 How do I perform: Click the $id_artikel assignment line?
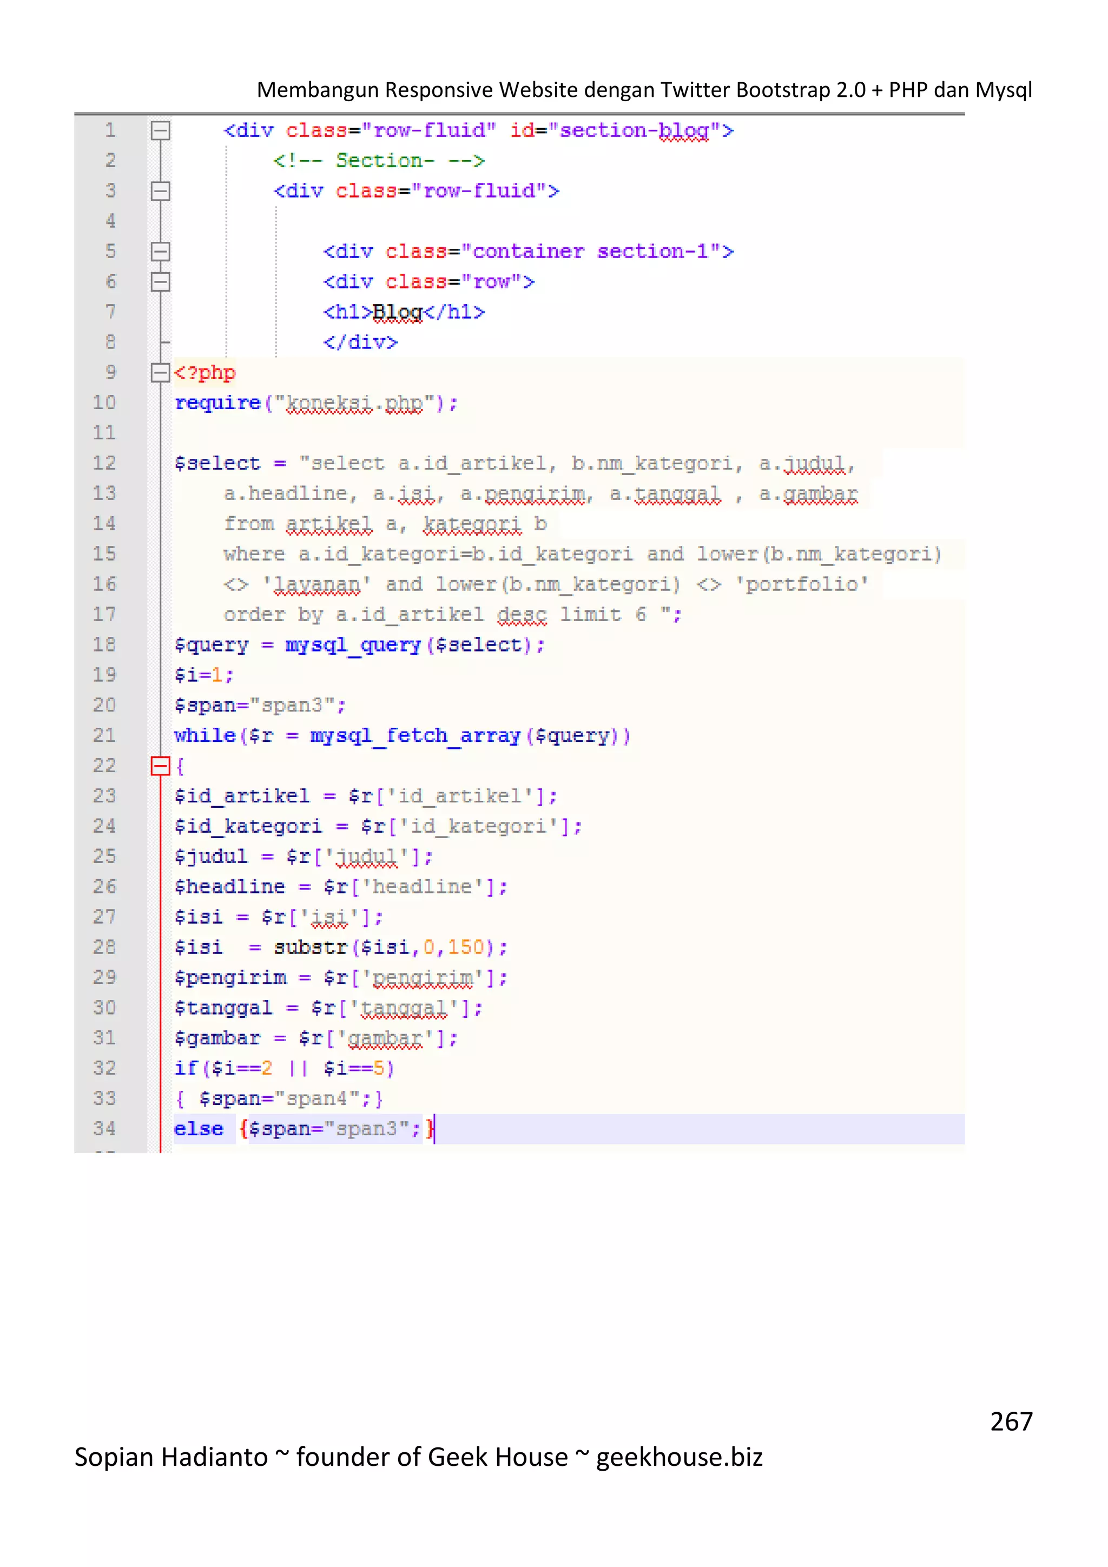click(x=366, y=796)
